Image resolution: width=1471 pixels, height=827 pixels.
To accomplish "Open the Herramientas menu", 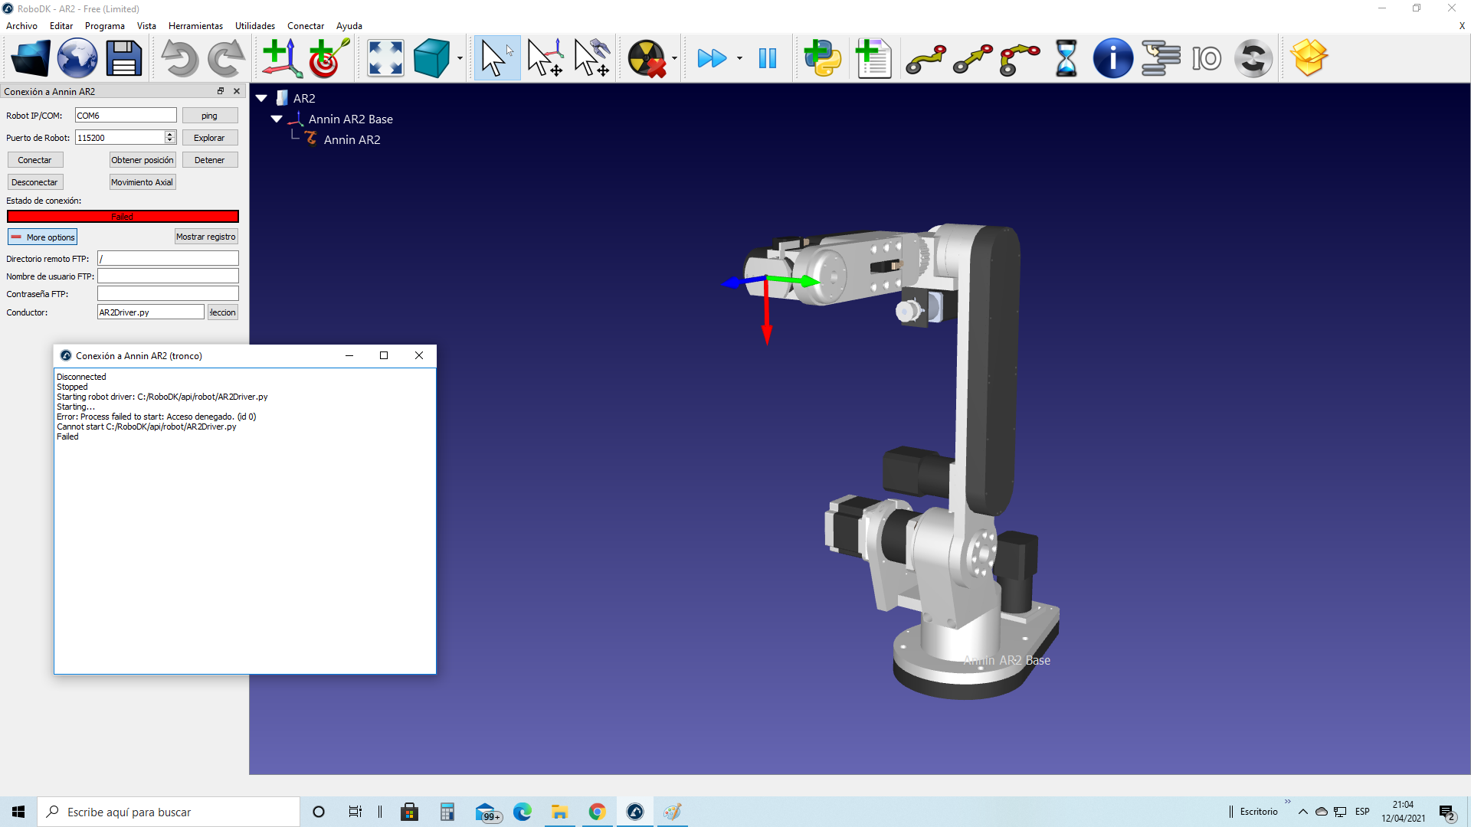I will (195, 26).
